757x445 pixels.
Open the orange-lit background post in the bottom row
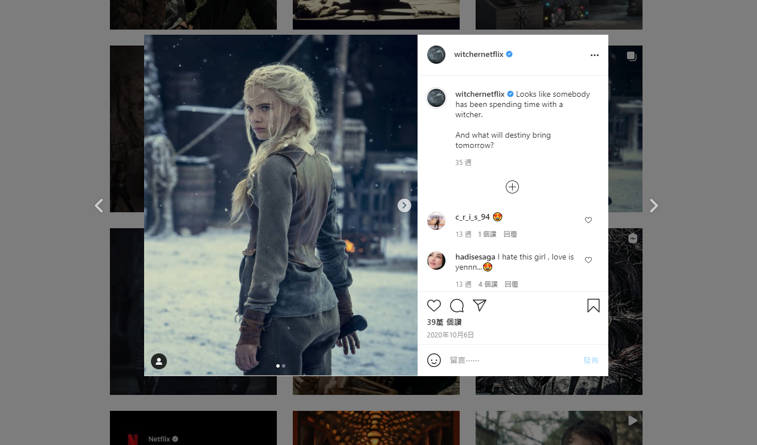[376, 428]
